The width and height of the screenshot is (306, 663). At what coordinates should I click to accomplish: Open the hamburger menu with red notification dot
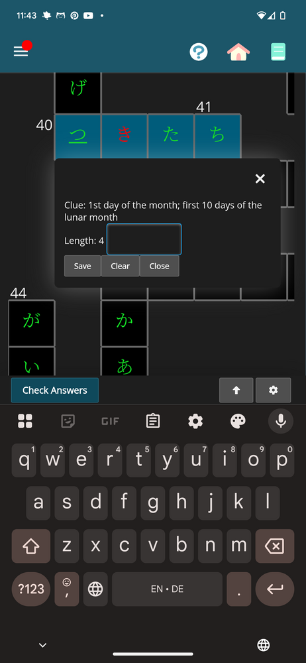[21, 51]
